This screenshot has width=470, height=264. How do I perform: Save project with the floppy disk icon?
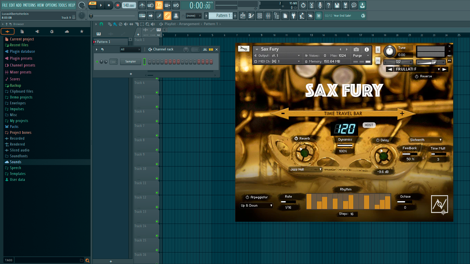pyautogui.click(x=337, y=5)
